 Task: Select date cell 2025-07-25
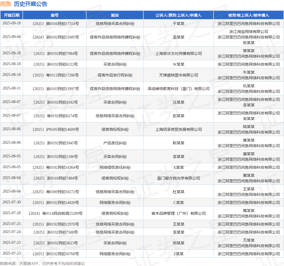pos(12,224)
